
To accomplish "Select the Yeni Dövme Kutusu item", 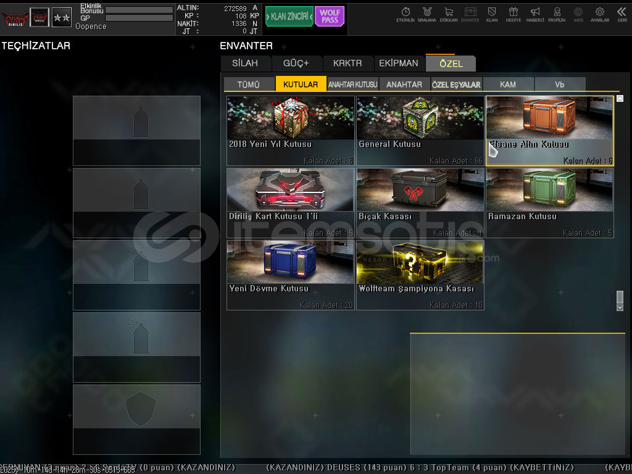I will click(291, 275).
